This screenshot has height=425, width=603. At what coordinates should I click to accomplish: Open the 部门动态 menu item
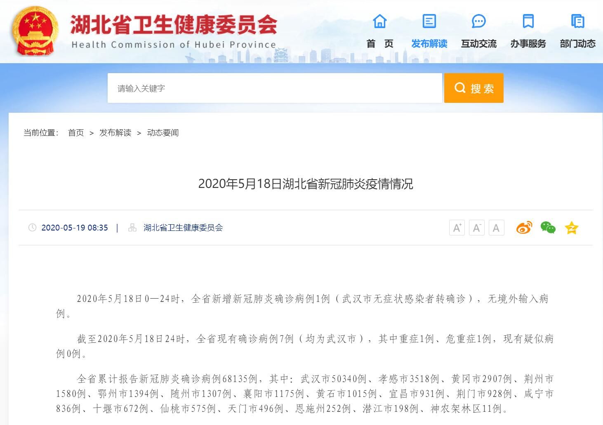coord(577,44)
